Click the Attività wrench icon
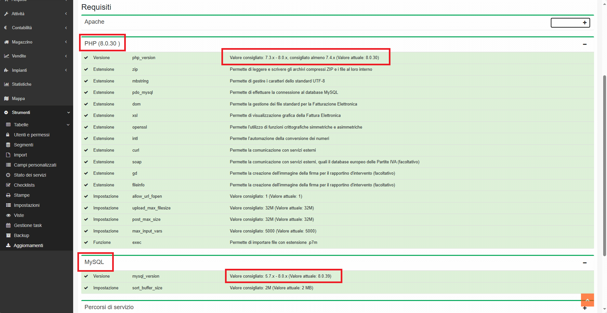The width and height of the screenshot is (607, 313). pyautogui.click(x=6, y=14)
